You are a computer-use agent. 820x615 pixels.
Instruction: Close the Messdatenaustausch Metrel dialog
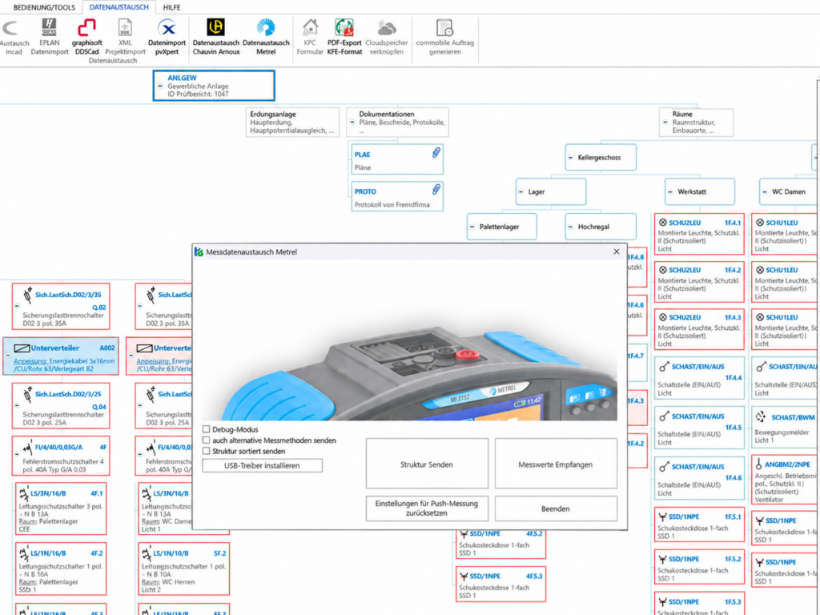pyautogui.click(x=617, y=251)
